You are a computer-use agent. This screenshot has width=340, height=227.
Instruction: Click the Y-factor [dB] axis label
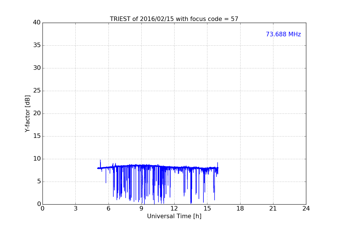pos(27,113)
